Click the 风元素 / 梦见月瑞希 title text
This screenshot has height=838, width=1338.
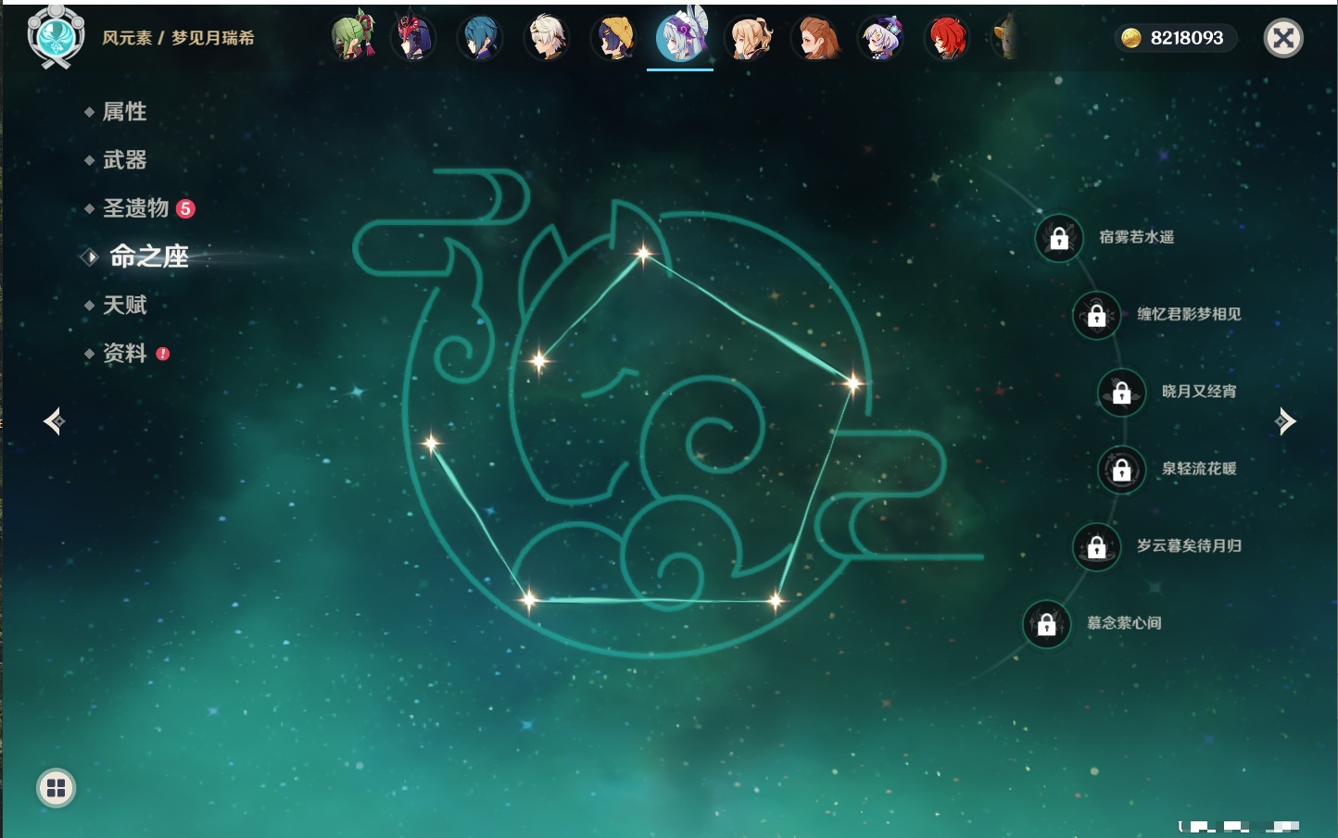click(x=178, y=38)
